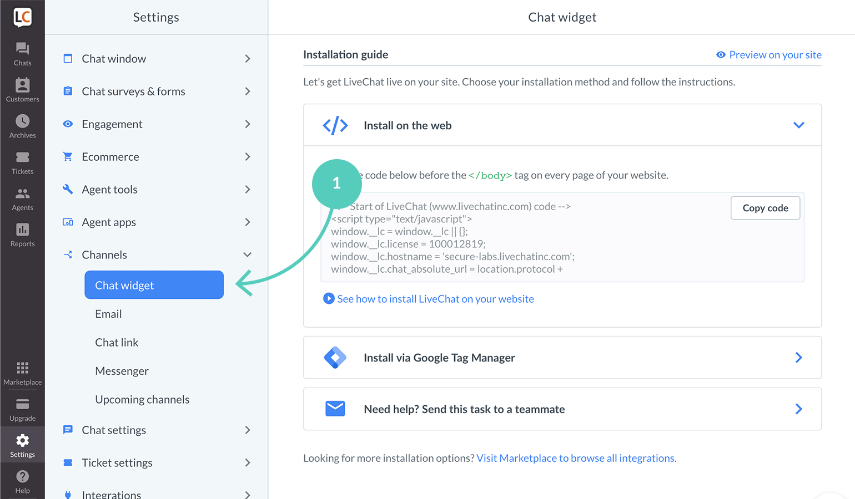Click the Ecommerce cart icon
This screenshot has height=499, width=855.
(68, 156)
